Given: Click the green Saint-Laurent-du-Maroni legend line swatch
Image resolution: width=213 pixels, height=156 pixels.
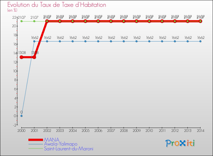Looking at the screenshot, I should pyautogui.click(x=36, y=149).
